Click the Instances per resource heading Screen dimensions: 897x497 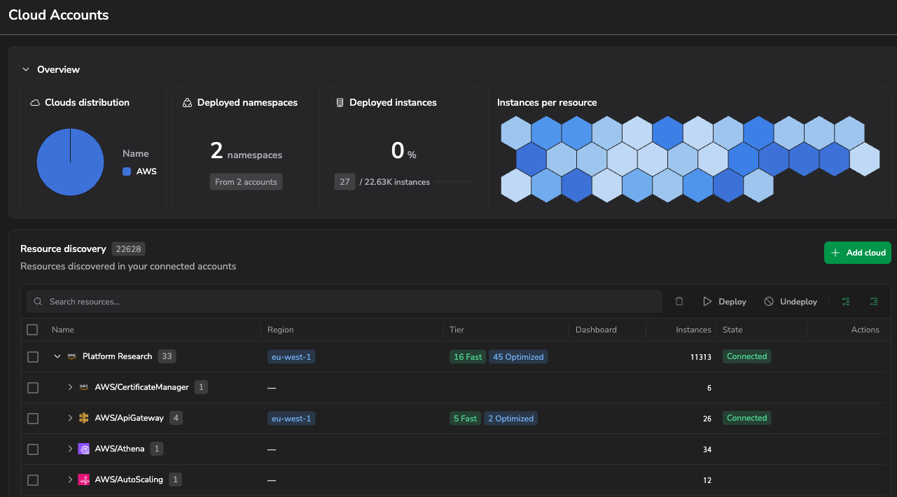(x=547, y=102)
